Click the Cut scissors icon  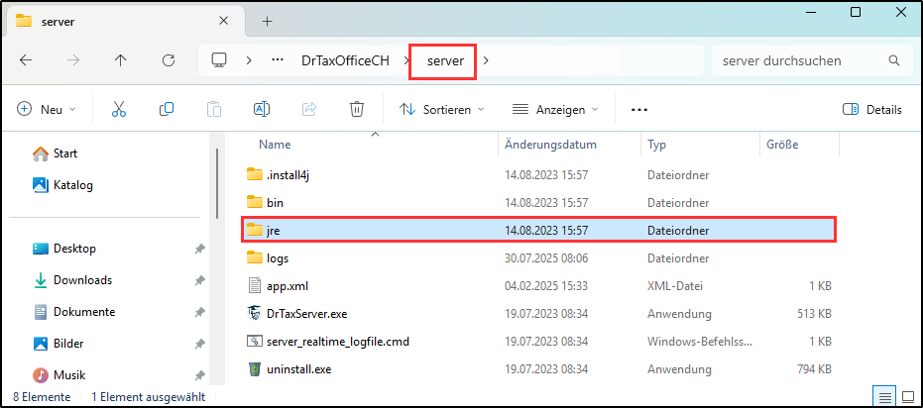pyautogui.click(x=119, y=110)
